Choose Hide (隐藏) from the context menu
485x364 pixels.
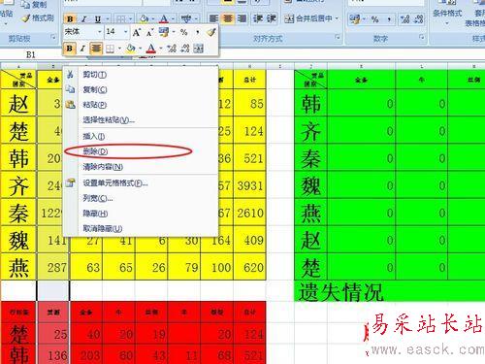point(141,214)
